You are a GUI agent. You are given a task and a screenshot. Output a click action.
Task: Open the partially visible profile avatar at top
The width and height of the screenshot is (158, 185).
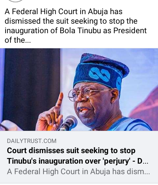pyautogui.click(x=15, y=1)
